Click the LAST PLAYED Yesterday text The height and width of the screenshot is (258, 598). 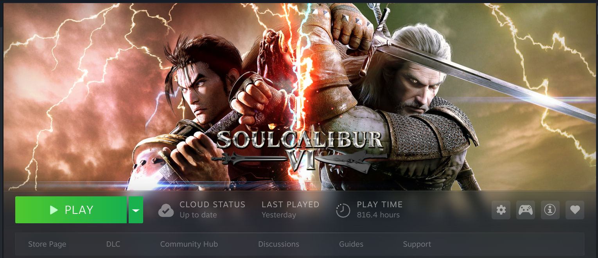click(279, 215)
